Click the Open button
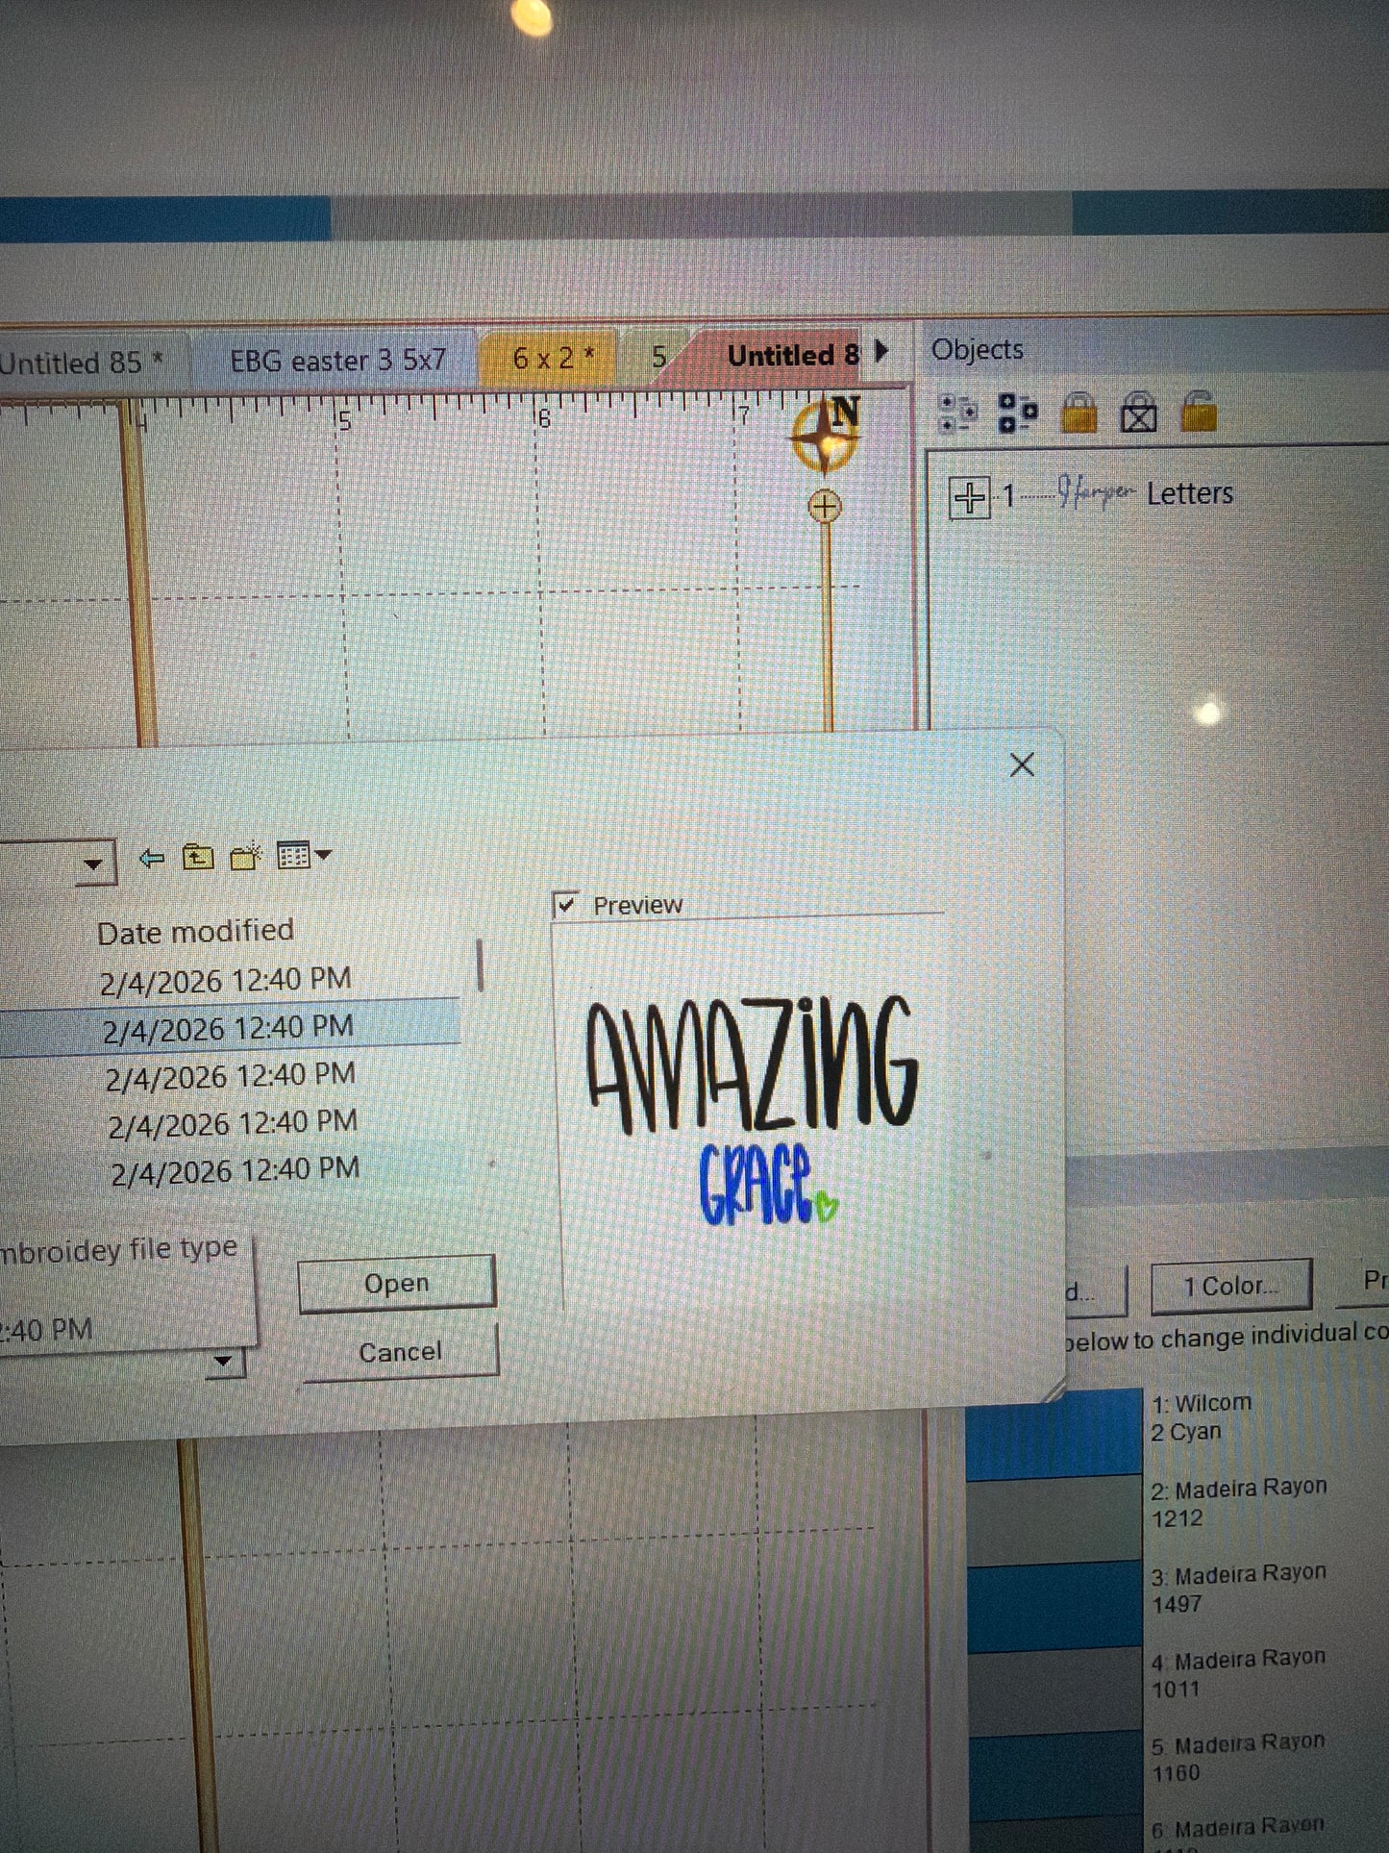This screenshot has height=1853, width=1389. pos(397,1284)
